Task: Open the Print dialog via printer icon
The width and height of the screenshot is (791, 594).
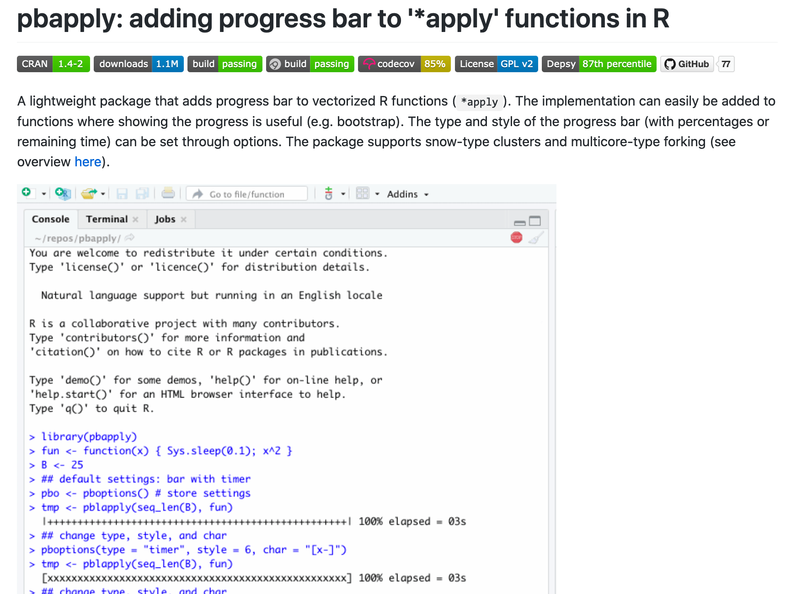Action: (168, 193)
